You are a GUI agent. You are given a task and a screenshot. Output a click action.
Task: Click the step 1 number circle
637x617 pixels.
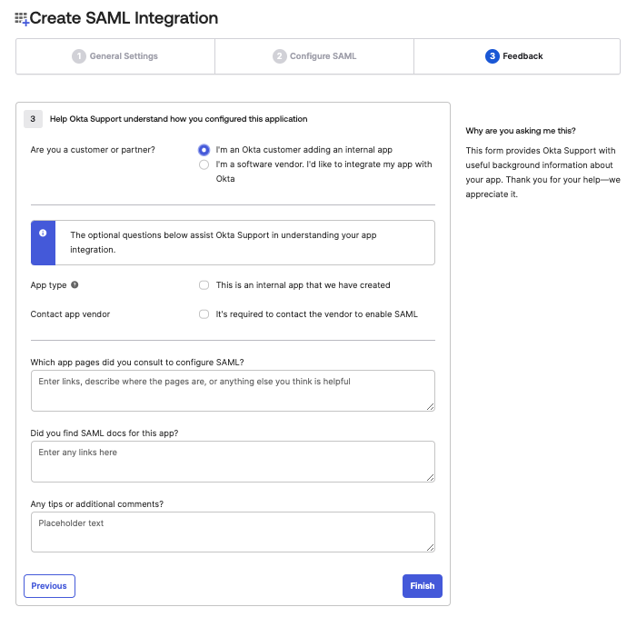(x=79, y=56)
